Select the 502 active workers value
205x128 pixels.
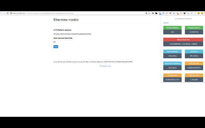[172, 32]
